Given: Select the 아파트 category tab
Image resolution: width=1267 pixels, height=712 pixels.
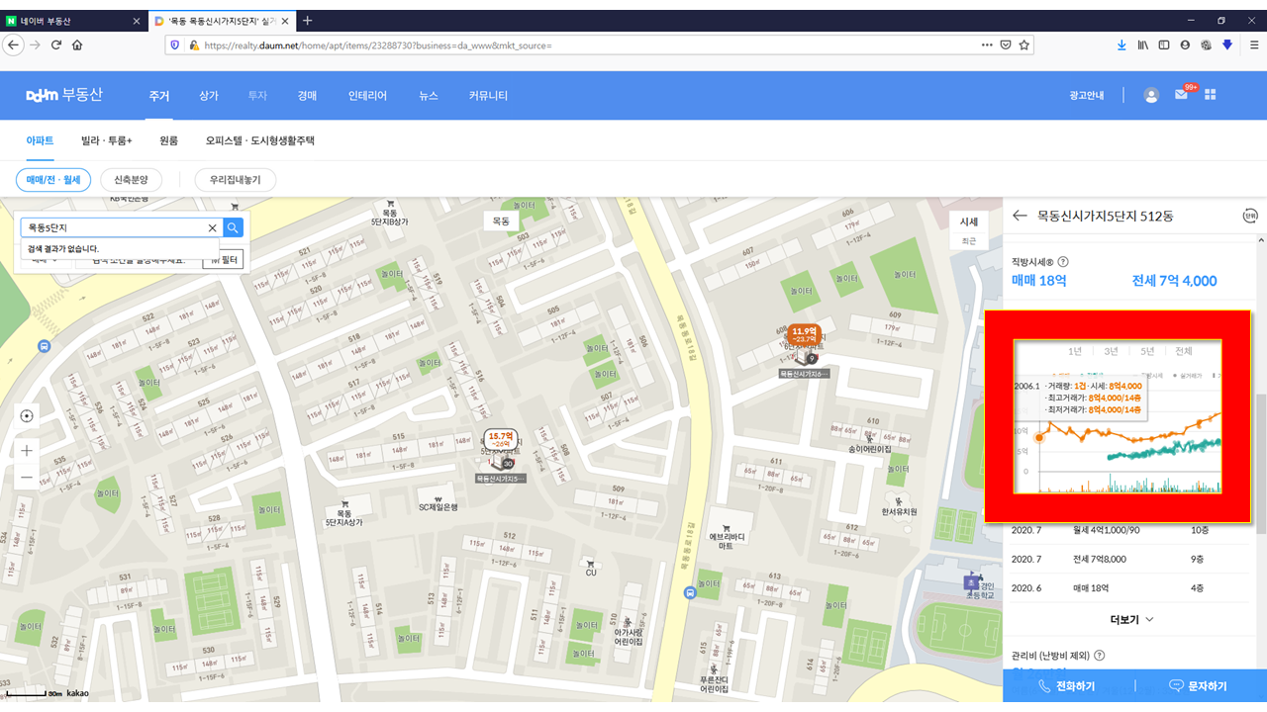Looking at the screenshot, I should (x=40, y=140).
